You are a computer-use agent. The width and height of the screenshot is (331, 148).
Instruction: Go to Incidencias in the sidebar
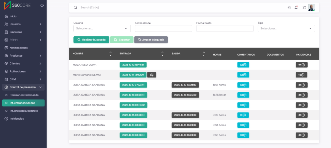(x=16, y=118)
